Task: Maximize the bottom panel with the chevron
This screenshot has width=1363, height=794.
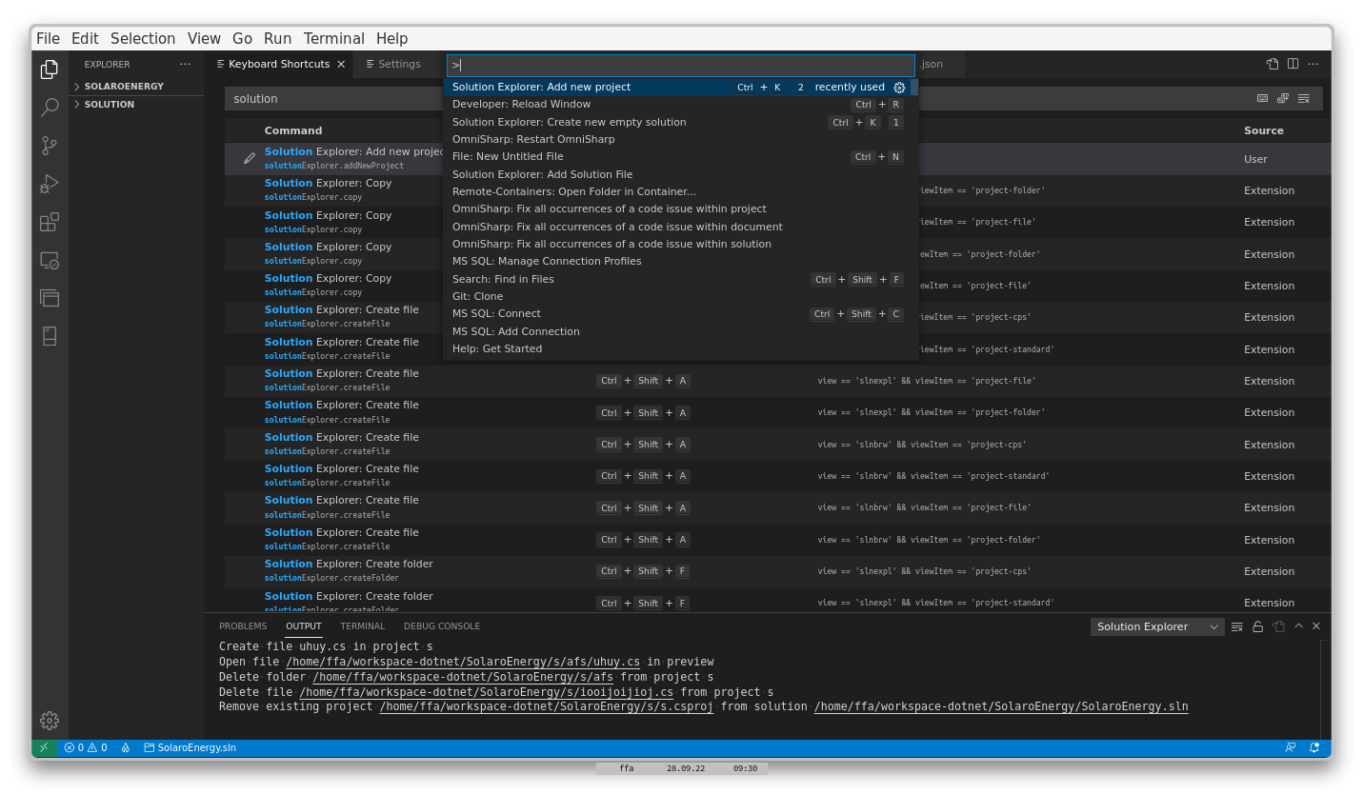Action: 1298,626
